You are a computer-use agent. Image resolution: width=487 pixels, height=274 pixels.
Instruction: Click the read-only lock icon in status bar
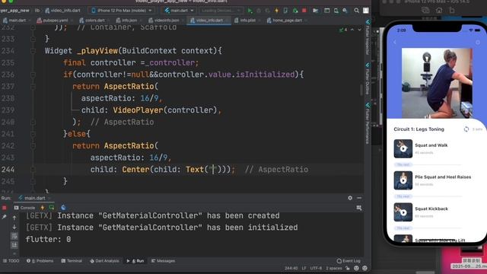pos(348,268)
